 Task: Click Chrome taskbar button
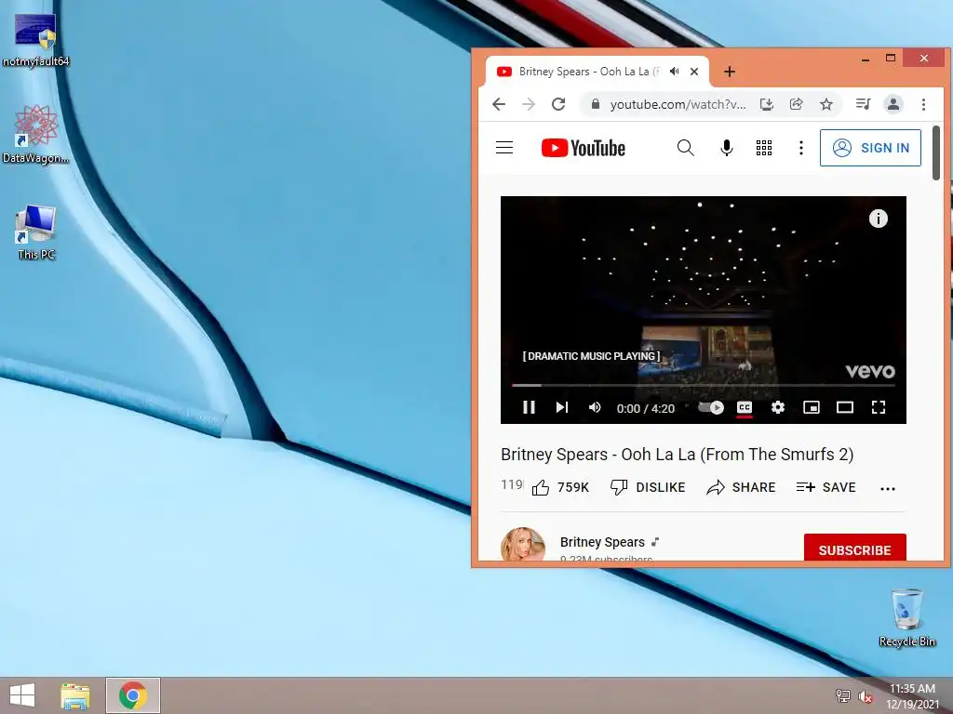click(132, 695)
